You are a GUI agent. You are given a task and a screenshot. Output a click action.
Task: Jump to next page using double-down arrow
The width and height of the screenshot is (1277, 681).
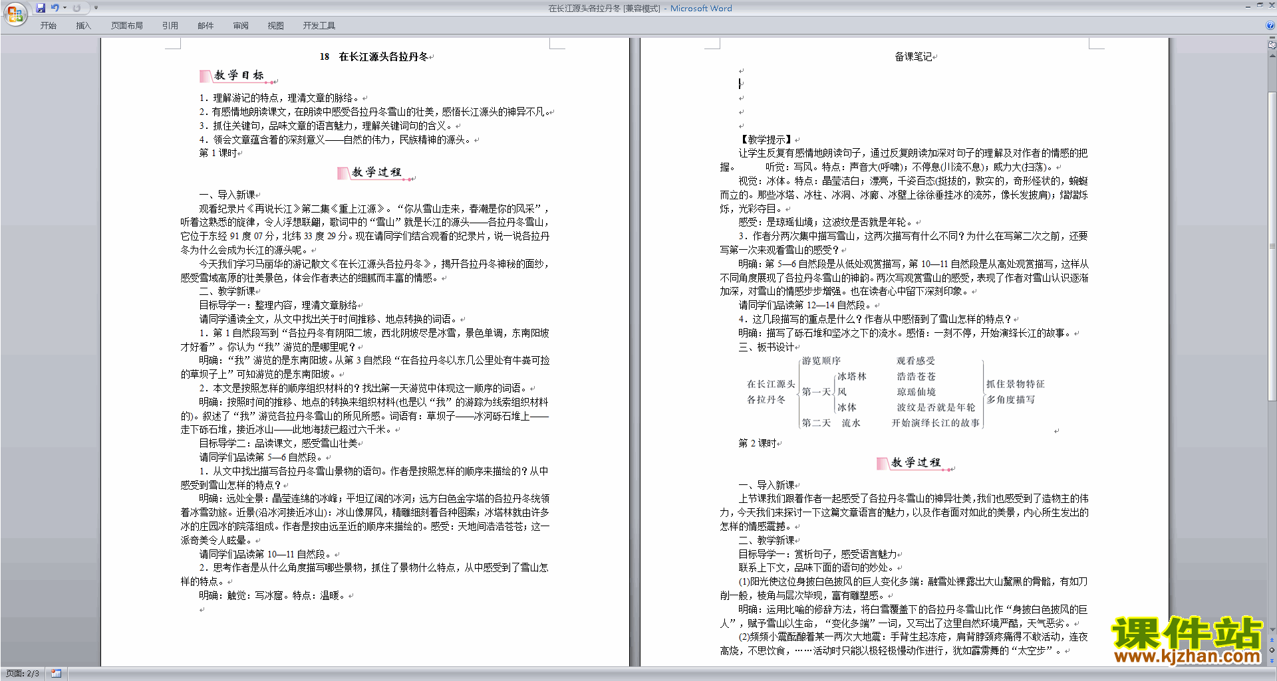[1272, 660]
